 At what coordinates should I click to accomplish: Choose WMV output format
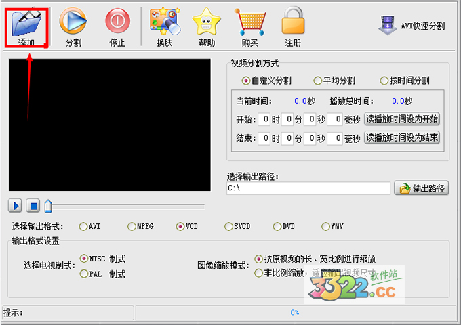pyautogui.click(x=332, y=226)
